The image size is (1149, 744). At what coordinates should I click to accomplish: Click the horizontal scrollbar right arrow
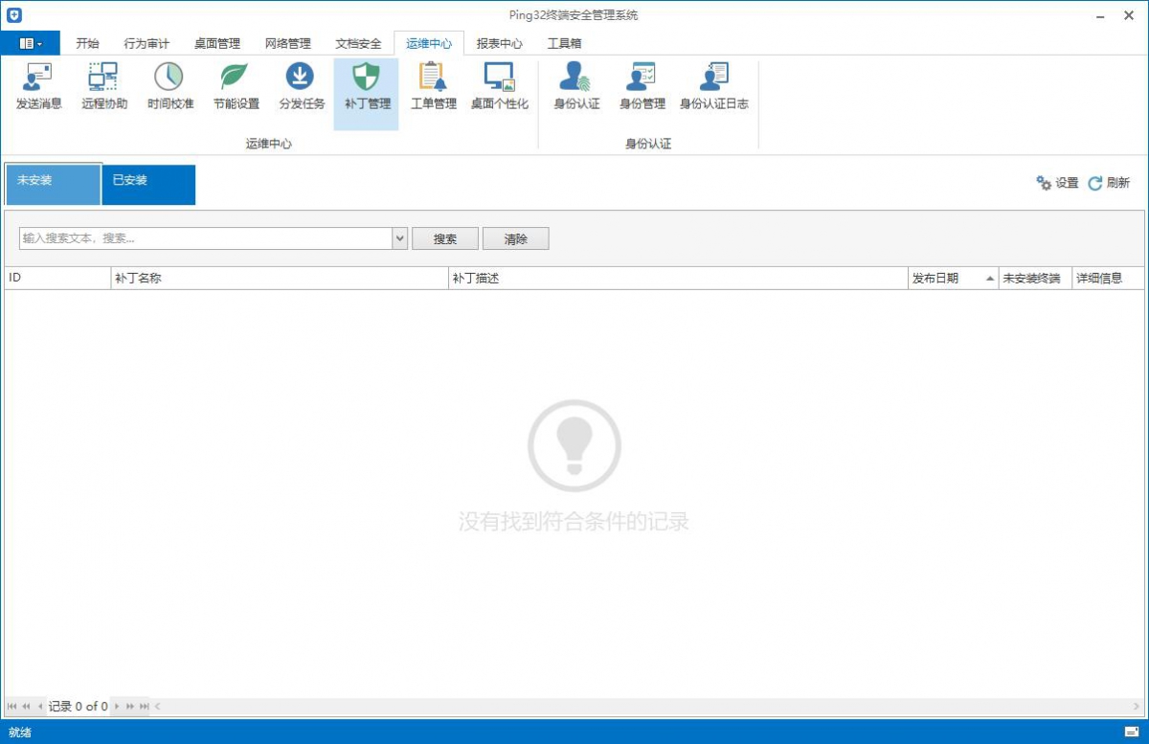(x=1137, y=707)
